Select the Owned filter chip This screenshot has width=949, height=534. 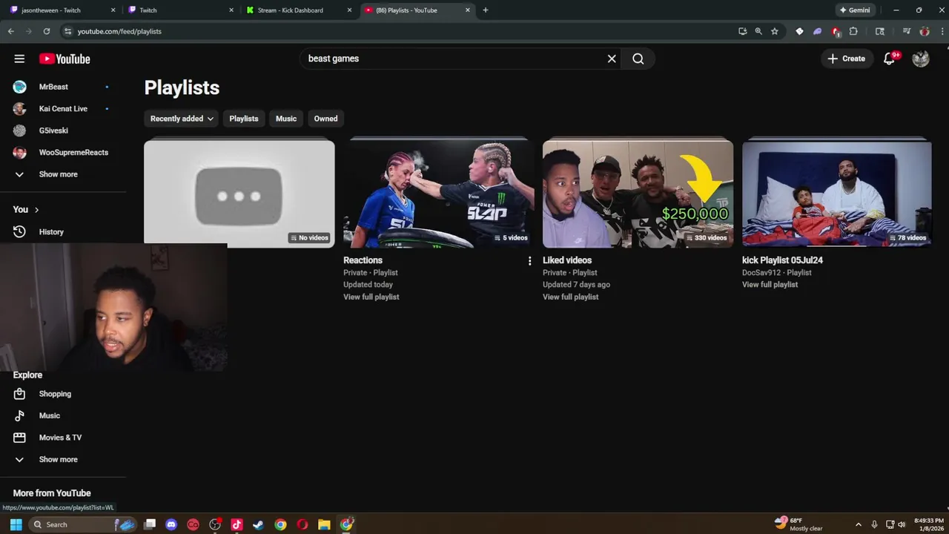[325, 119]
